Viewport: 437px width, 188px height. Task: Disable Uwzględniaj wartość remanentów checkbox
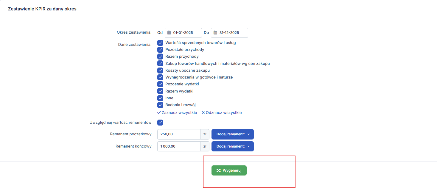coord(160,123)
